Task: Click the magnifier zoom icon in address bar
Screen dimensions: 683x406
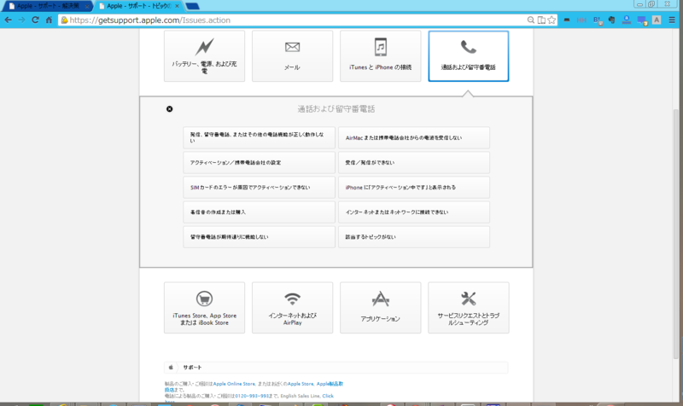Action: coord(530,20)
